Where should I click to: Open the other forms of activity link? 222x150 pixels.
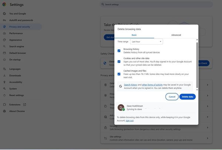coord(152,85)
